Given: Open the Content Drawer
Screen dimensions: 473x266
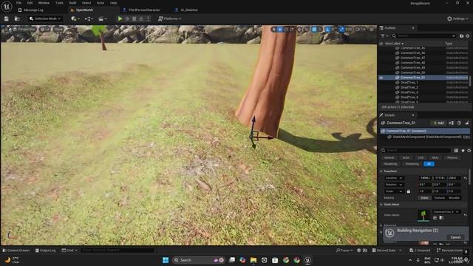Looking at the screenshot, I should (x=16, y=250).
